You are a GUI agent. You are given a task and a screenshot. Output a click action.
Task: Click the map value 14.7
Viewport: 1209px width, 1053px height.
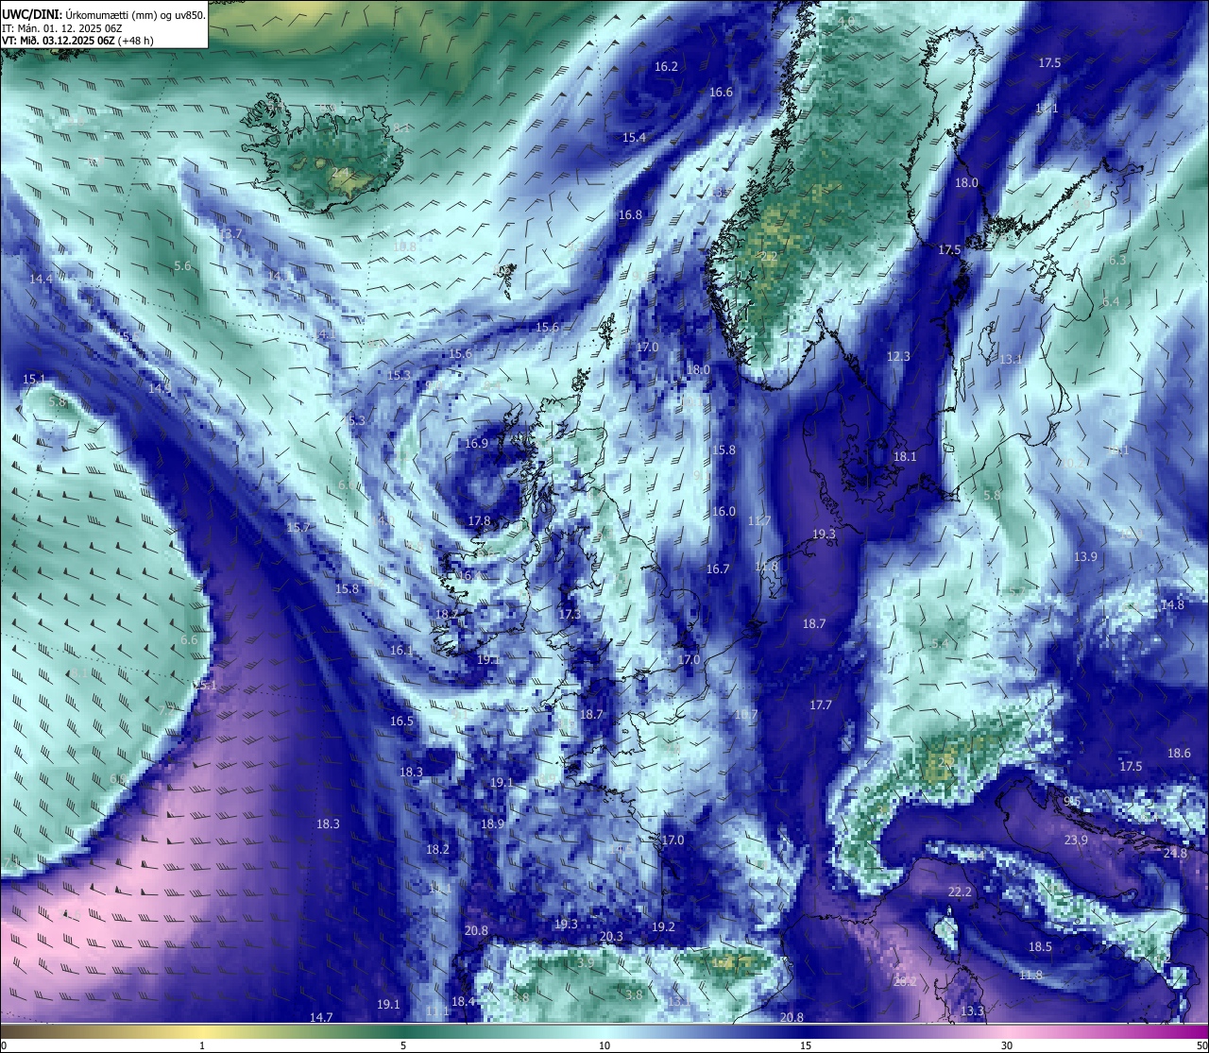click(x=321, y=1017)
